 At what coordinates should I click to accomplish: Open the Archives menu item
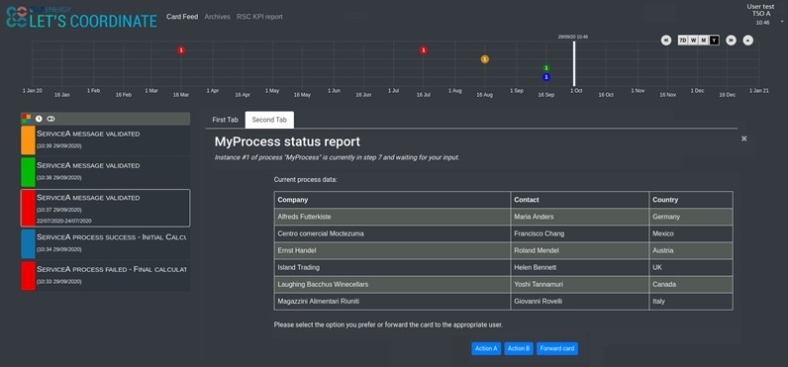tap(217, 17)
